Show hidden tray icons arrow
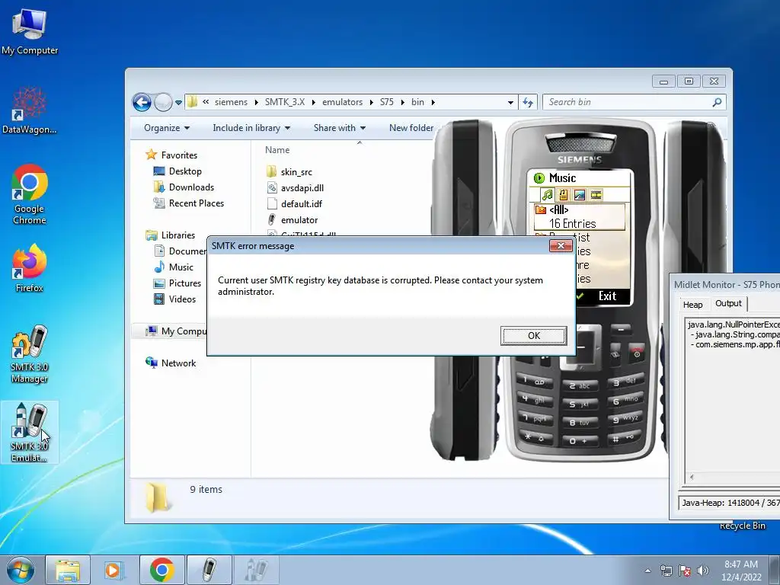Viewport: 780px width, 585px height. [647, 571]
